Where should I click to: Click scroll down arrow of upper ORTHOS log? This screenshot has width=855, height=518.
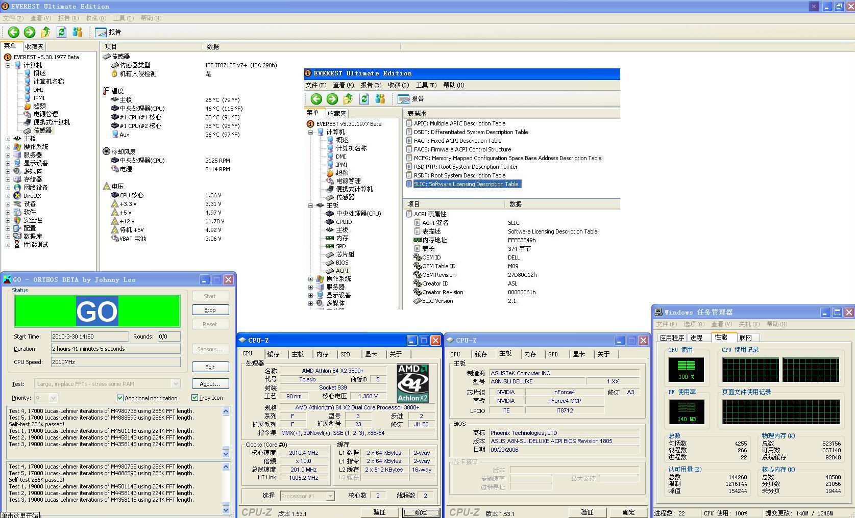pos(226,453)
